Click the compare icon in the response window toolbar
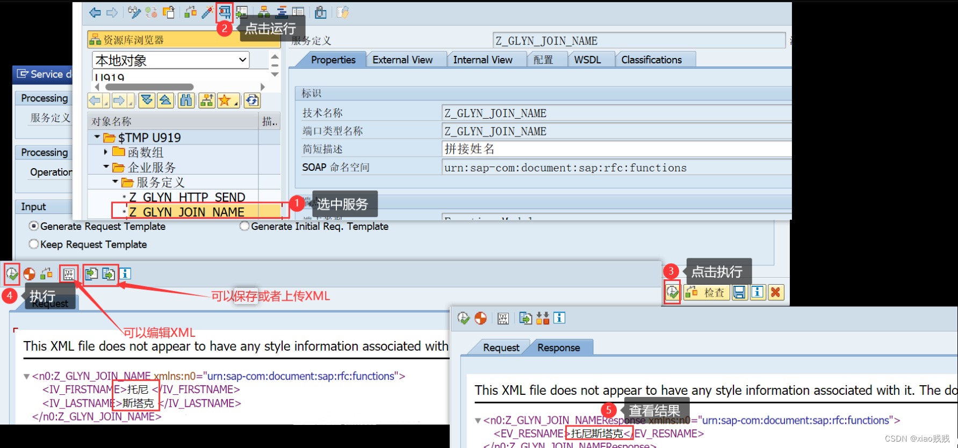958x448 pixels. [543, 318]
